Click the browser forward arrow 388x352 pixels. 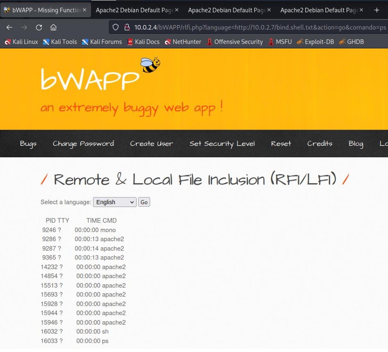(x=24, y=27)
